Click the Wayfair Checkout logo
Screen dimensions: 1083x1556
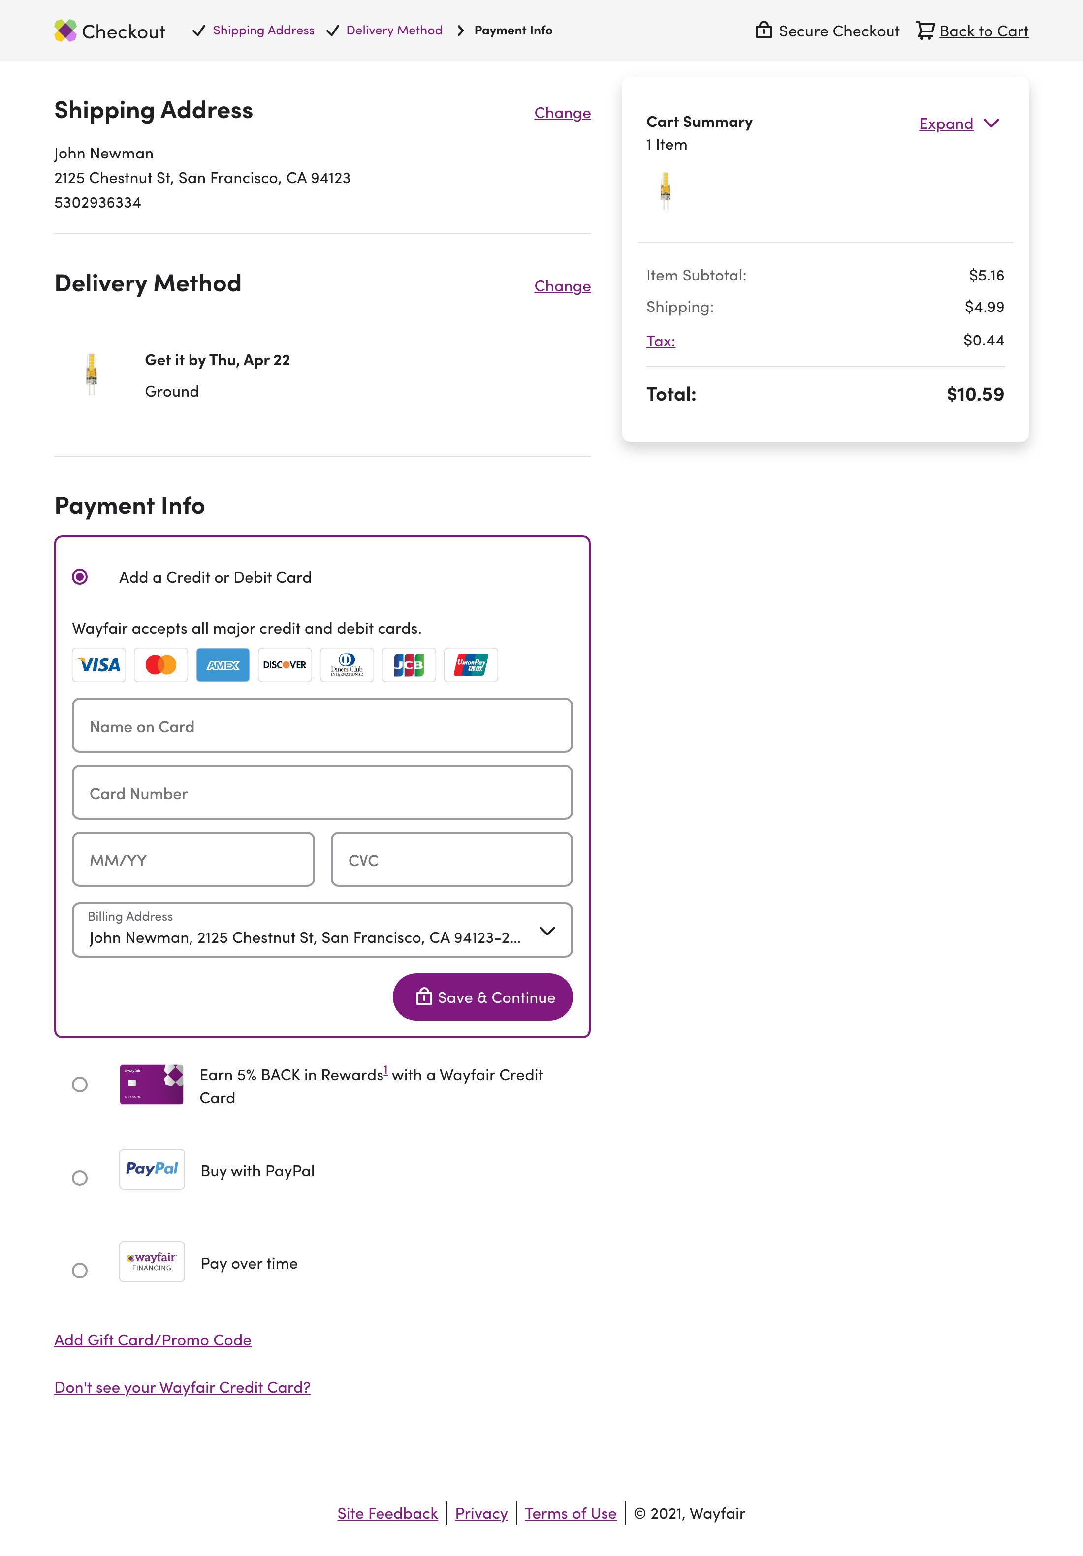click(x=110, y=31)
